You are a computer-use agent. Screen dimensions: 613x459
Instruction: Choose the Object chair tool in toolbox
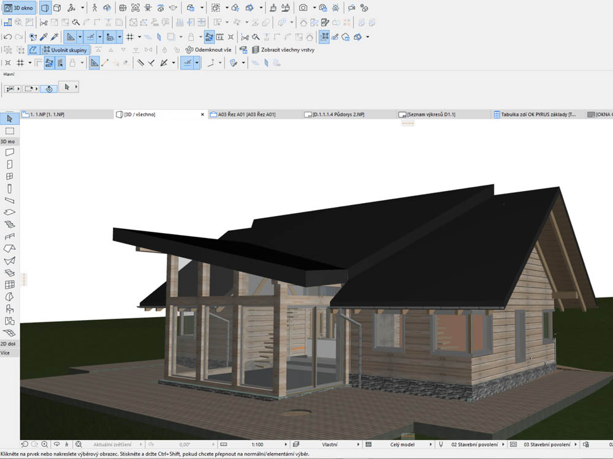click(x=9, y=308)
